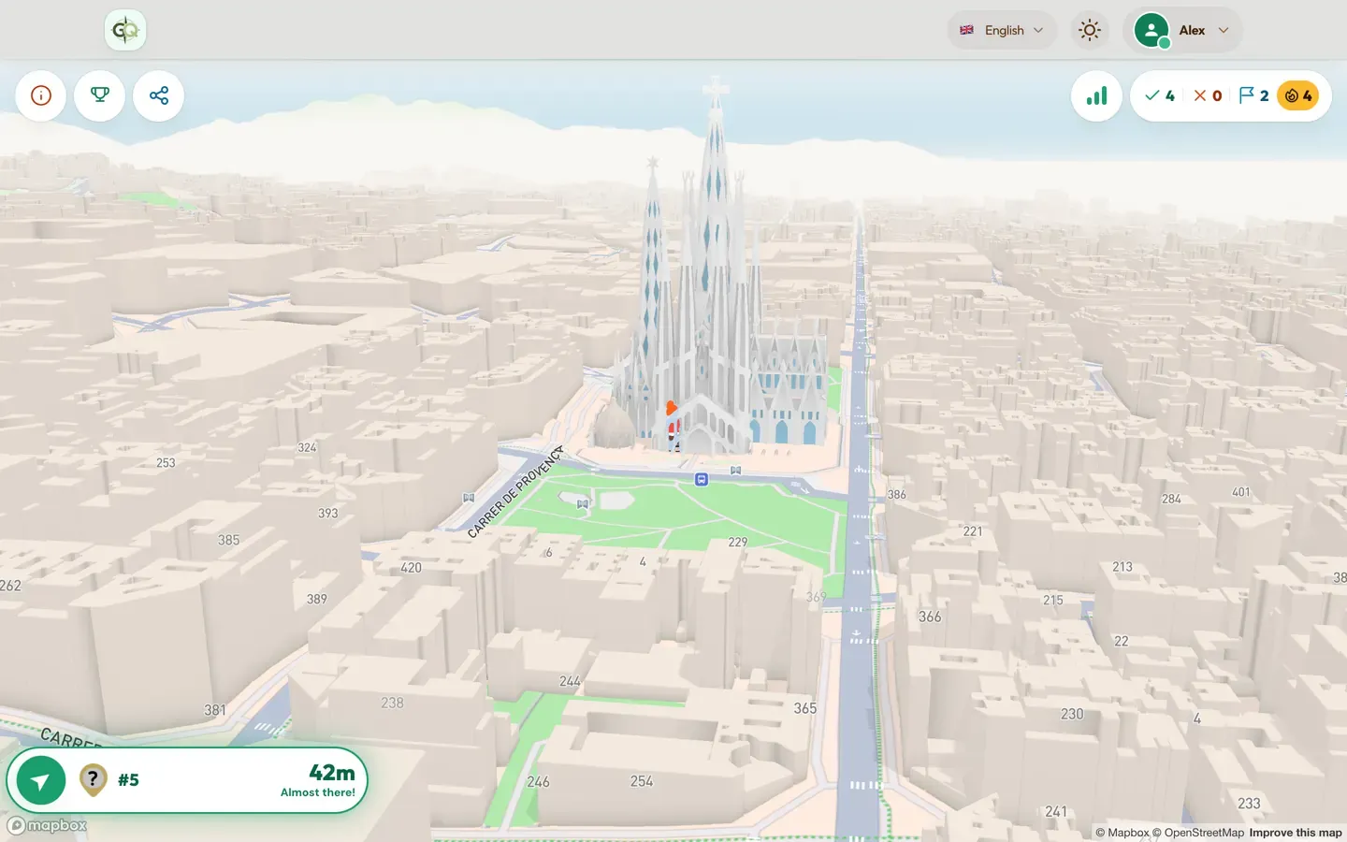This screenshot has width=1347, height=842.
Task: Click building number 366 on map
Action: [x=930, y=617]
